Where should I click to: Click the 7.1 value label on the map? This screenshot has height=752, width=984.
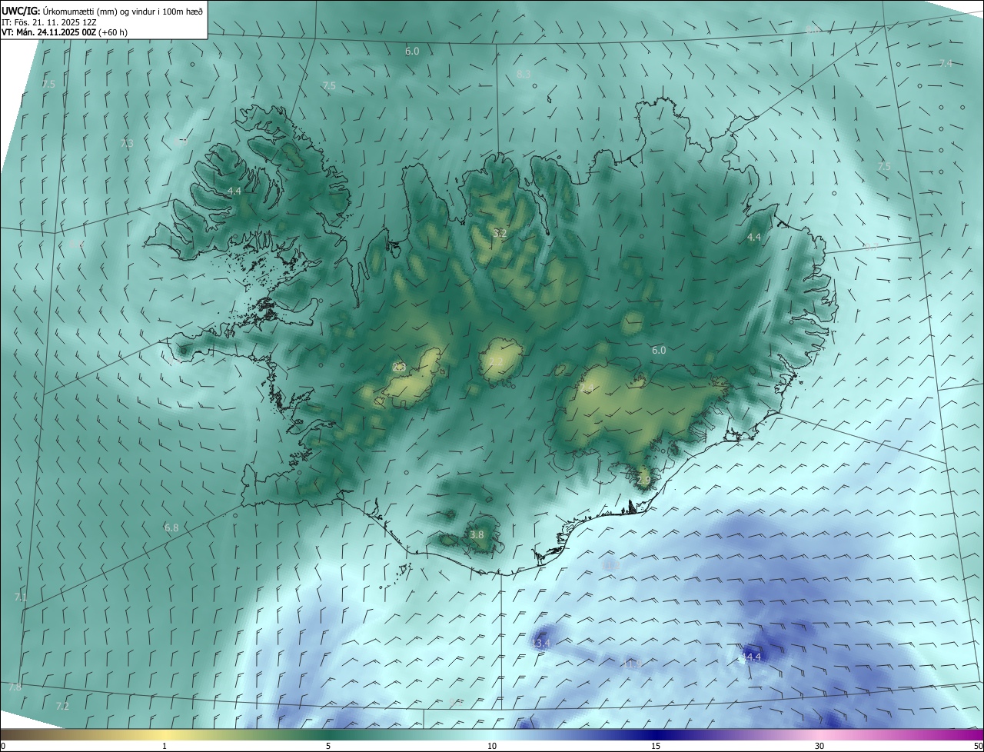21,597
